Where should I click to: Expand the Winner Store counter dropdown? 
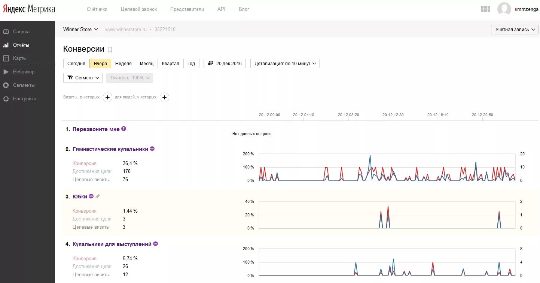[x=80, y=29]
